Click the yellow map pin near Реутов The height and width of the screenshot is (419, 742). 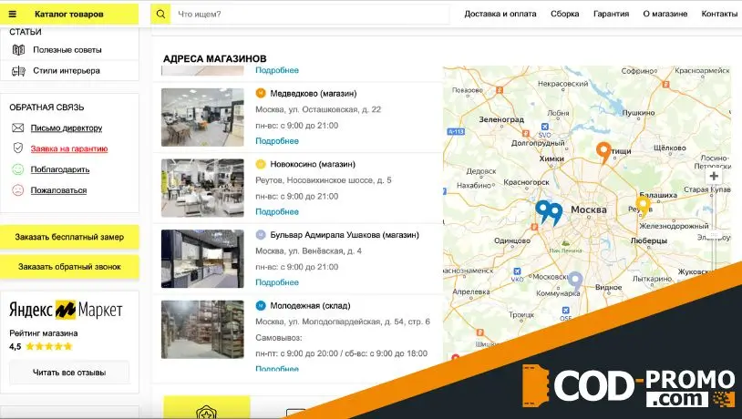643,205
